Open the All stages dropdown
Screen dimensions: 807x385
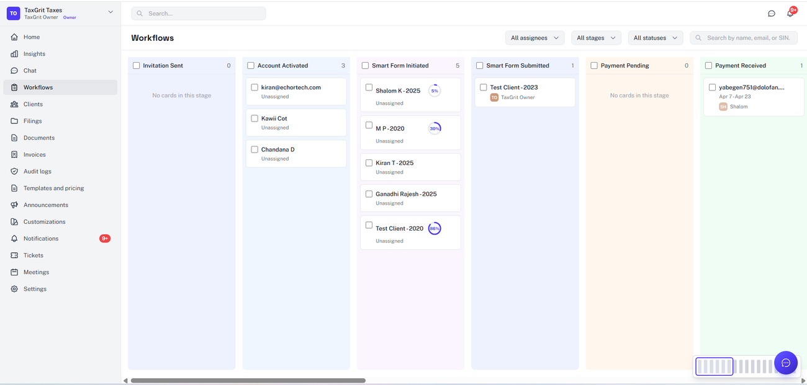pyautogui.click(x=596, y=38)
